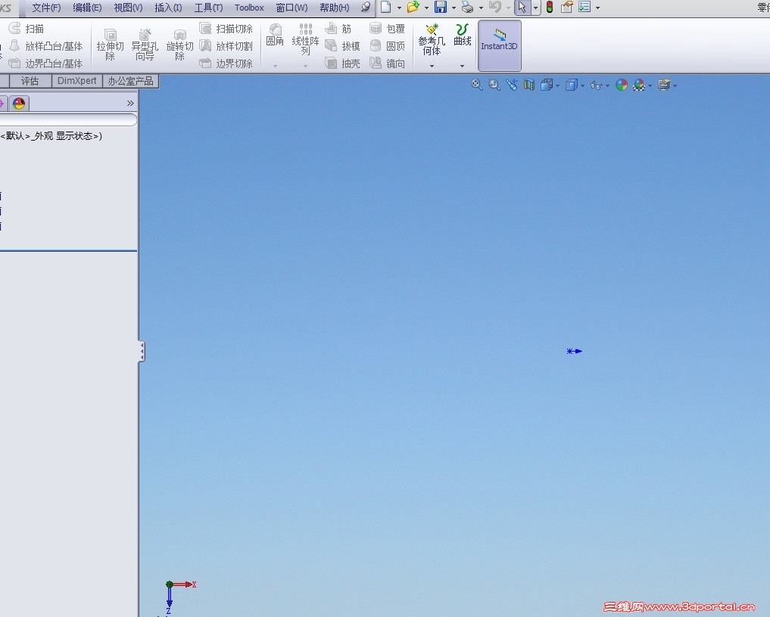
Task: Apply the 圆角 fillet tool
Action: click(x=275, y=35)
